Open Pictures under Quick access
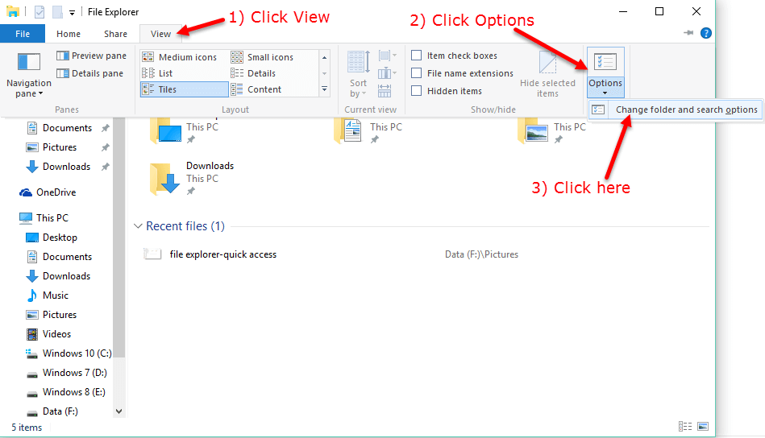The height and width of the screenshot is (438, 765). tap(60, 147)
